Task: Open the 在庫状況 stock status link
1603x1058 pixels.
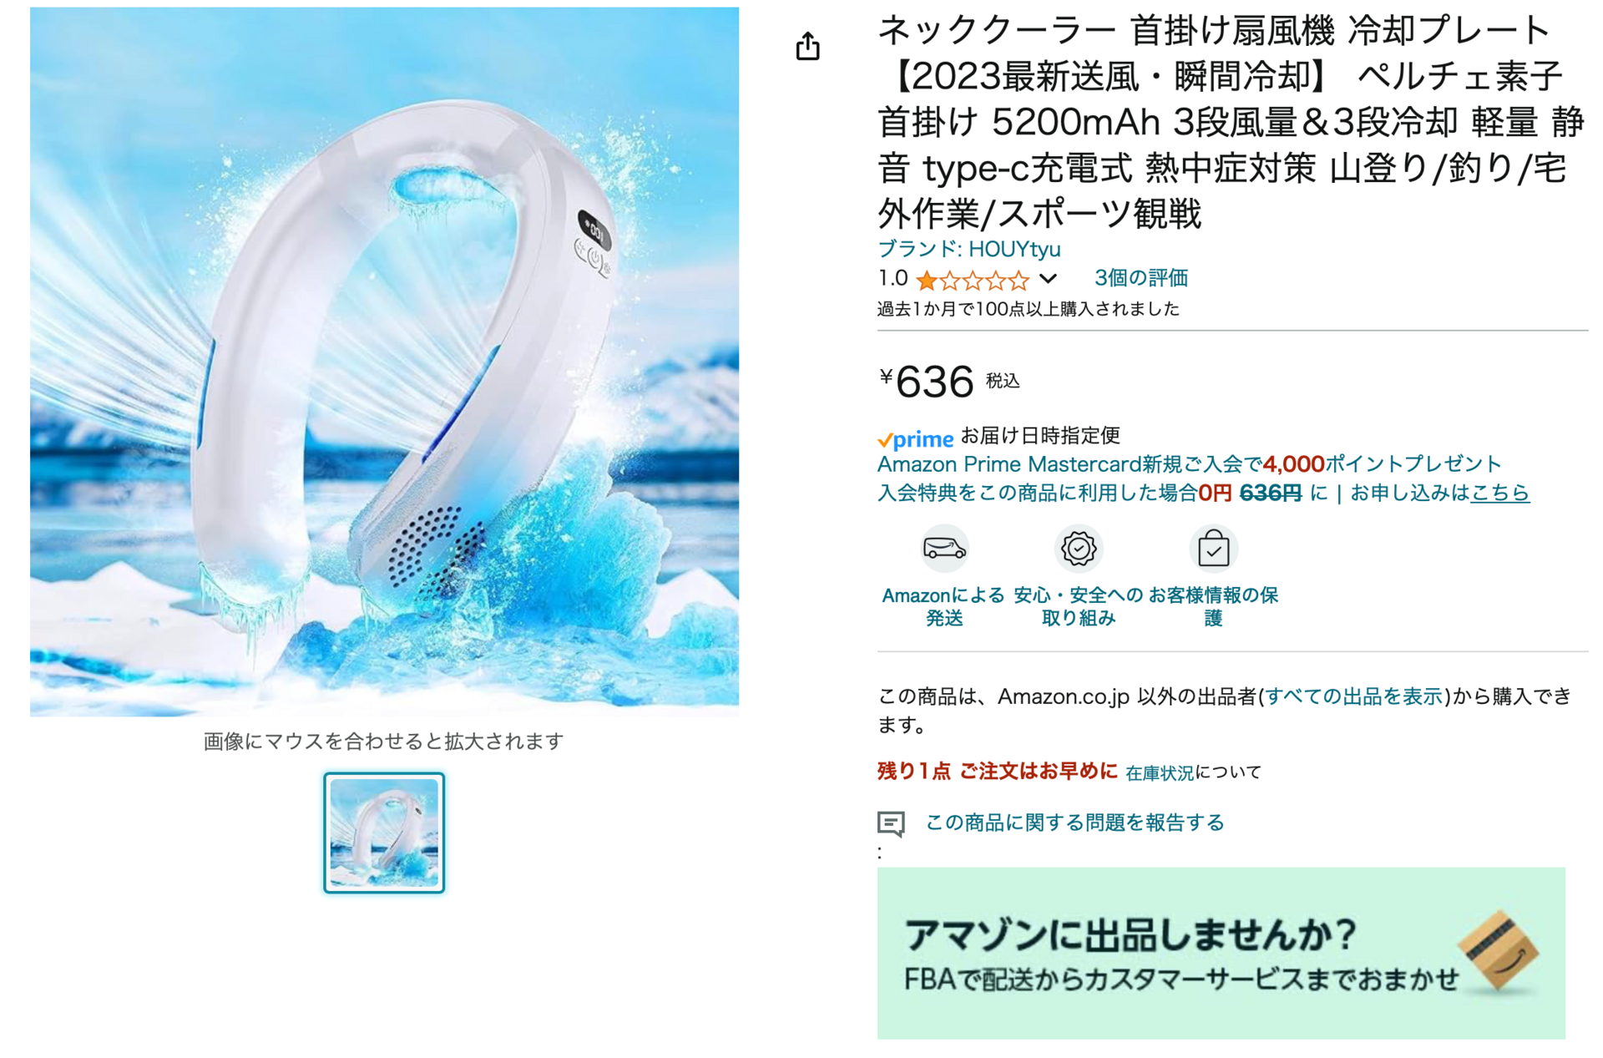Action: (1159, 773)
